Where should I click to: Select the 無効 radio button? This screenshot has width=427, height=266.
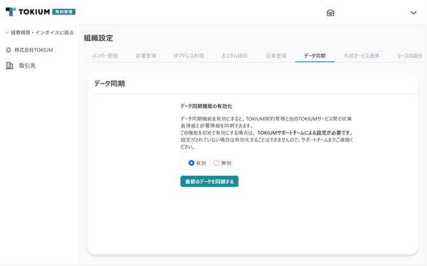tap(217, 163)
